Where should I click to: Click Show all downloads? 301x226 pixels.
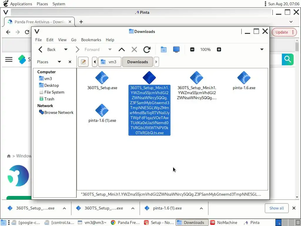276,208
